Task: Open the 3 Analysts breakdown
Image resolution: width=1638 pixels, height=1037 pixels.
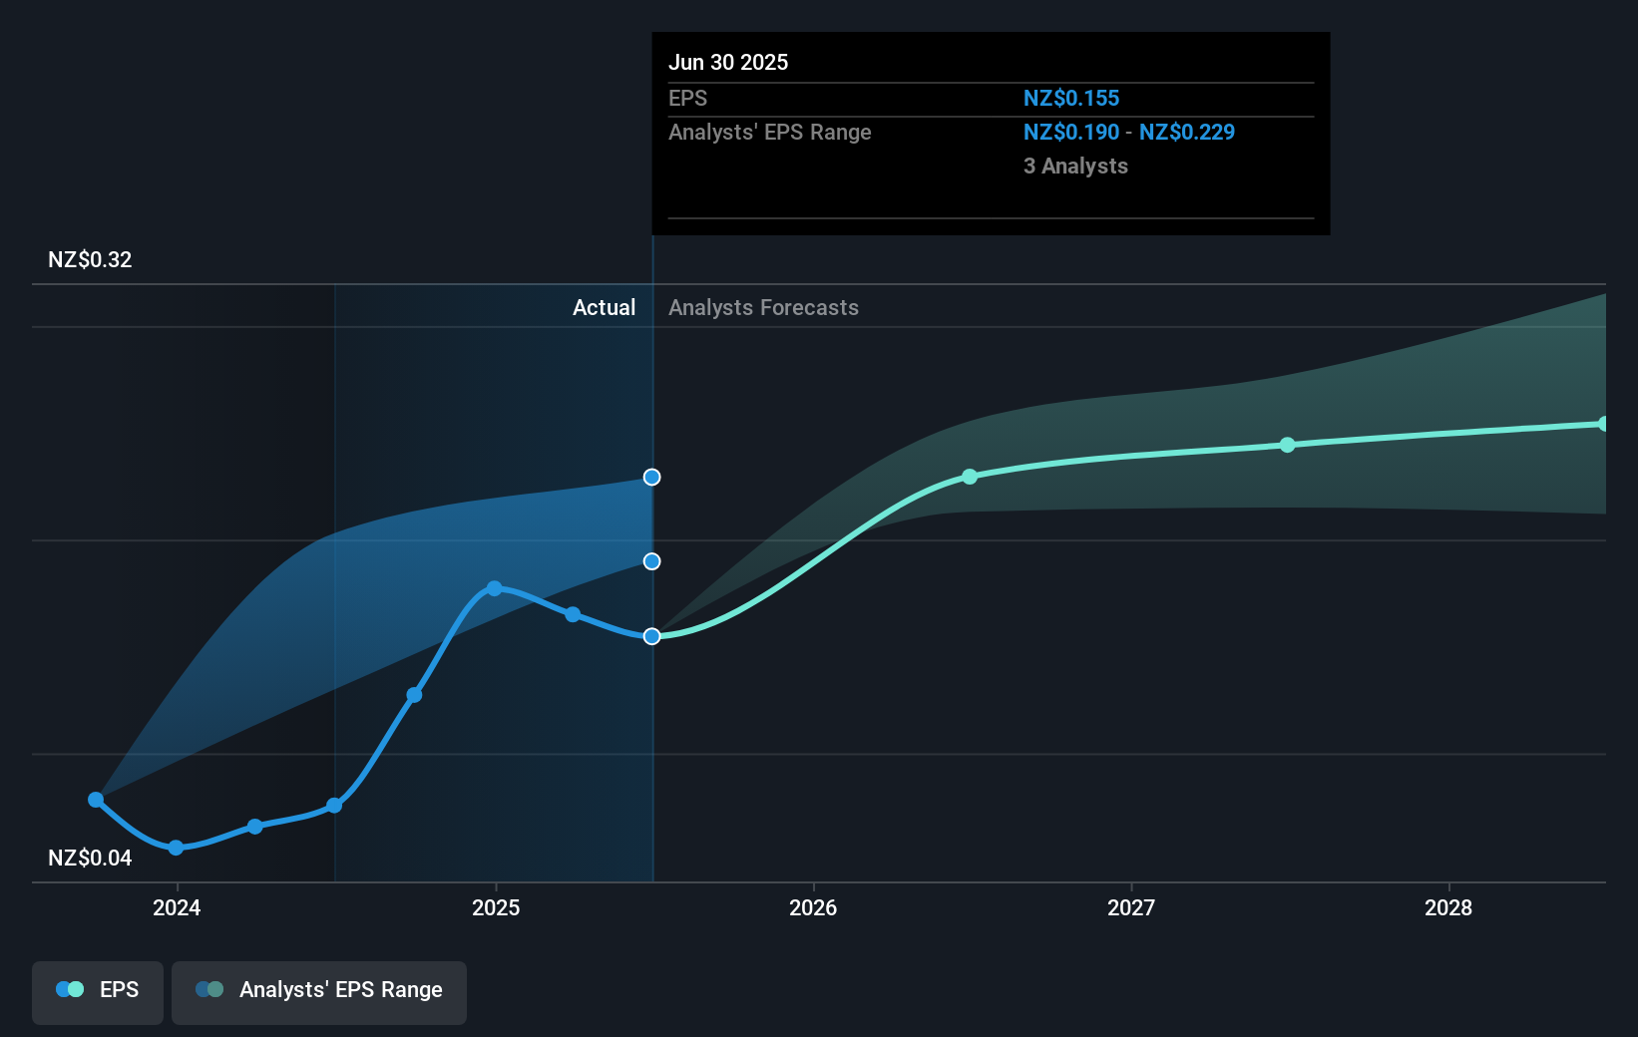Action: (1075, 166)
